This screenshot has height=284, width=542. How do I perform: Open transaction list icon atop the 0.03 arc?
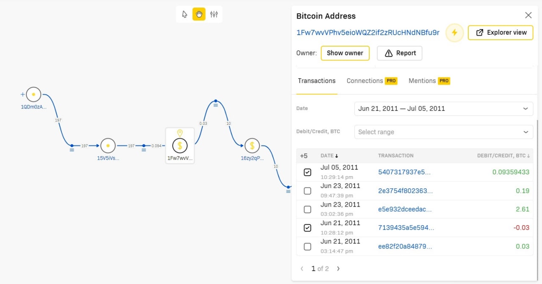click(216, 105)
